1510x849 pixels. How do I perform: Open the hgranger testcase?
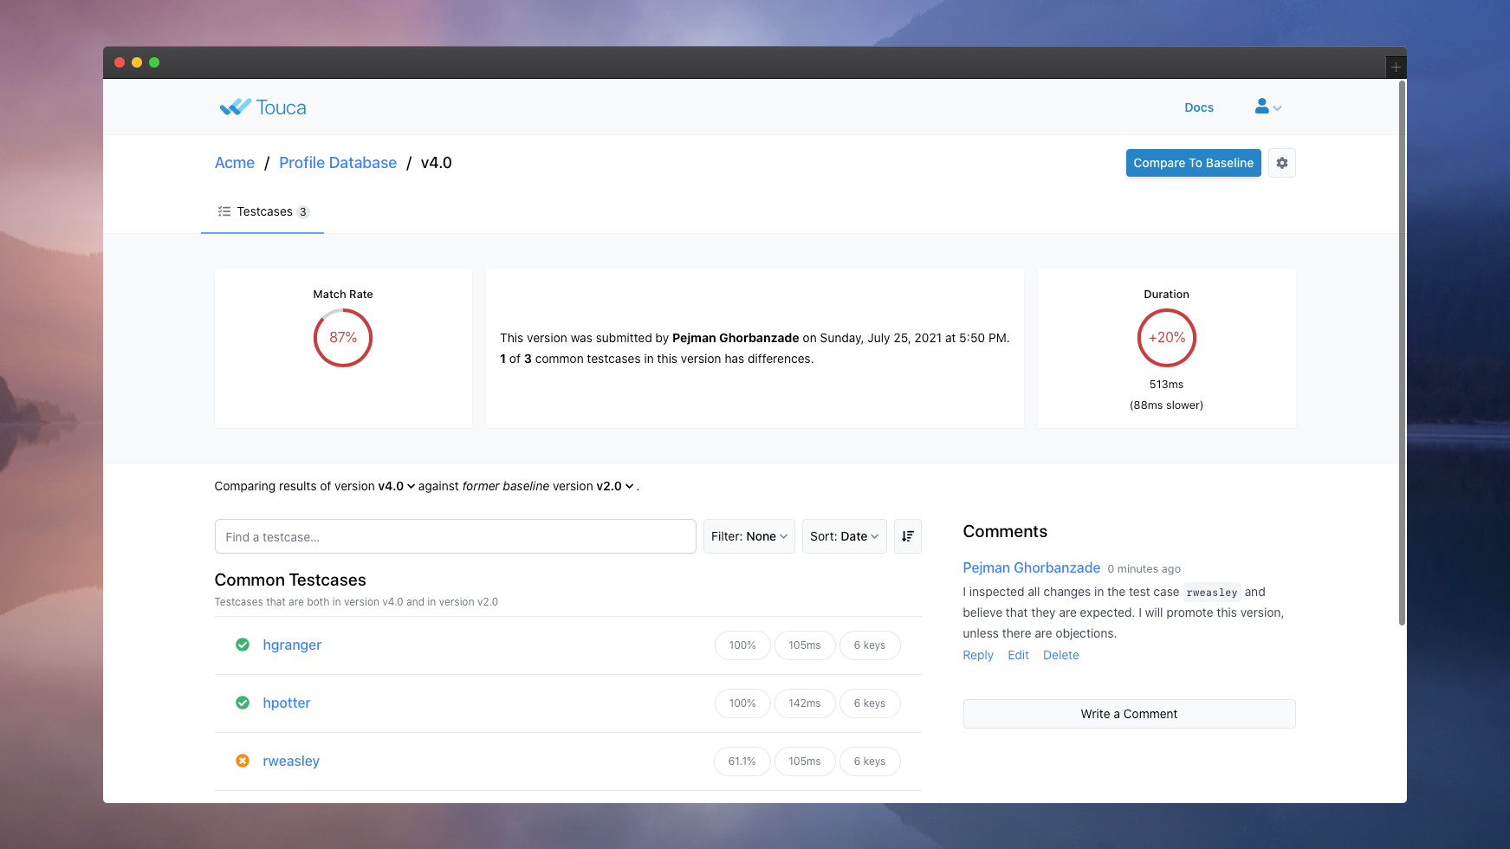coord(292,645)
